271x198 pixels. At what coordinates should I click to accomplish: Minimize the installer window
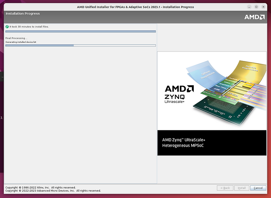click(249, 7)
